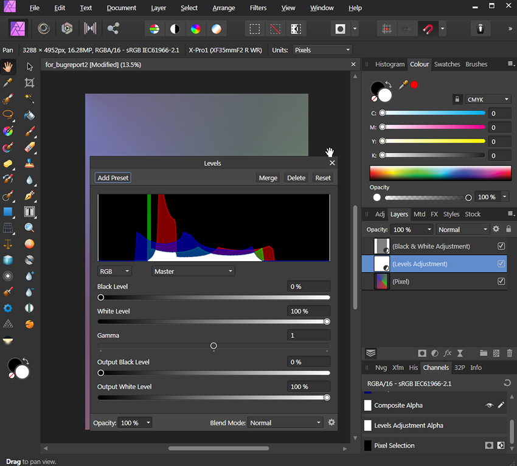517x466 pixels.
Task: Select the Paint Brush tool
Action: point(29,131)
